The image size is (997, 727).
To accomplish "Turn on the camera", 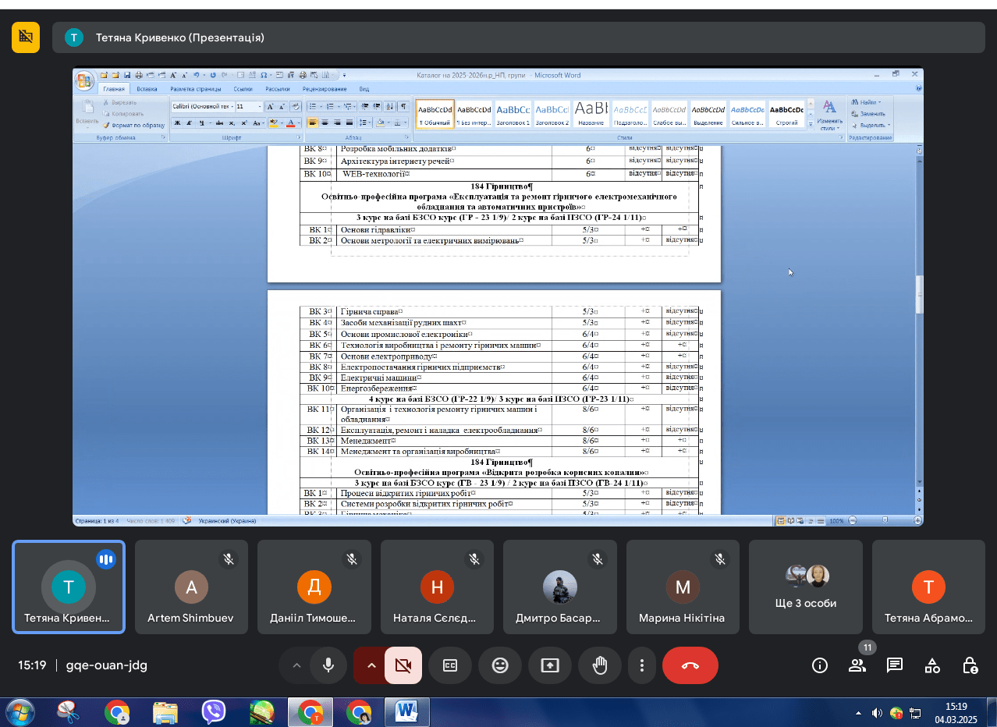I will [403, 665].
